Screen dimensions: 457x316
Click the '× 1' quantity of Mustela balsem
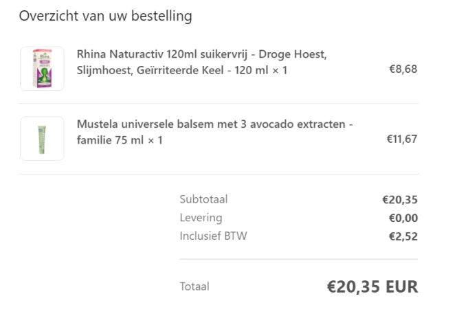[x=153, y=140]
